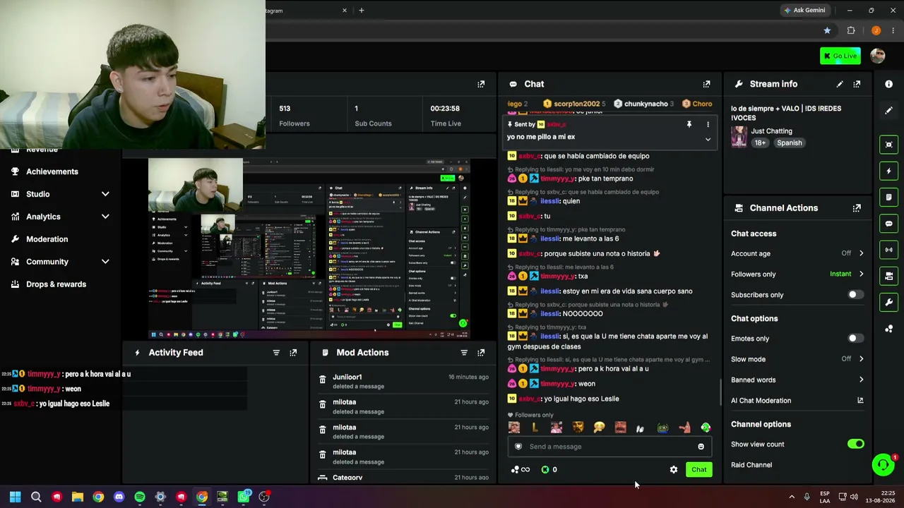The height and width of the screenshot is (508, 904).
Task: Toggle the focus-frame sidebar widget
Action: (x=889, y=145)
